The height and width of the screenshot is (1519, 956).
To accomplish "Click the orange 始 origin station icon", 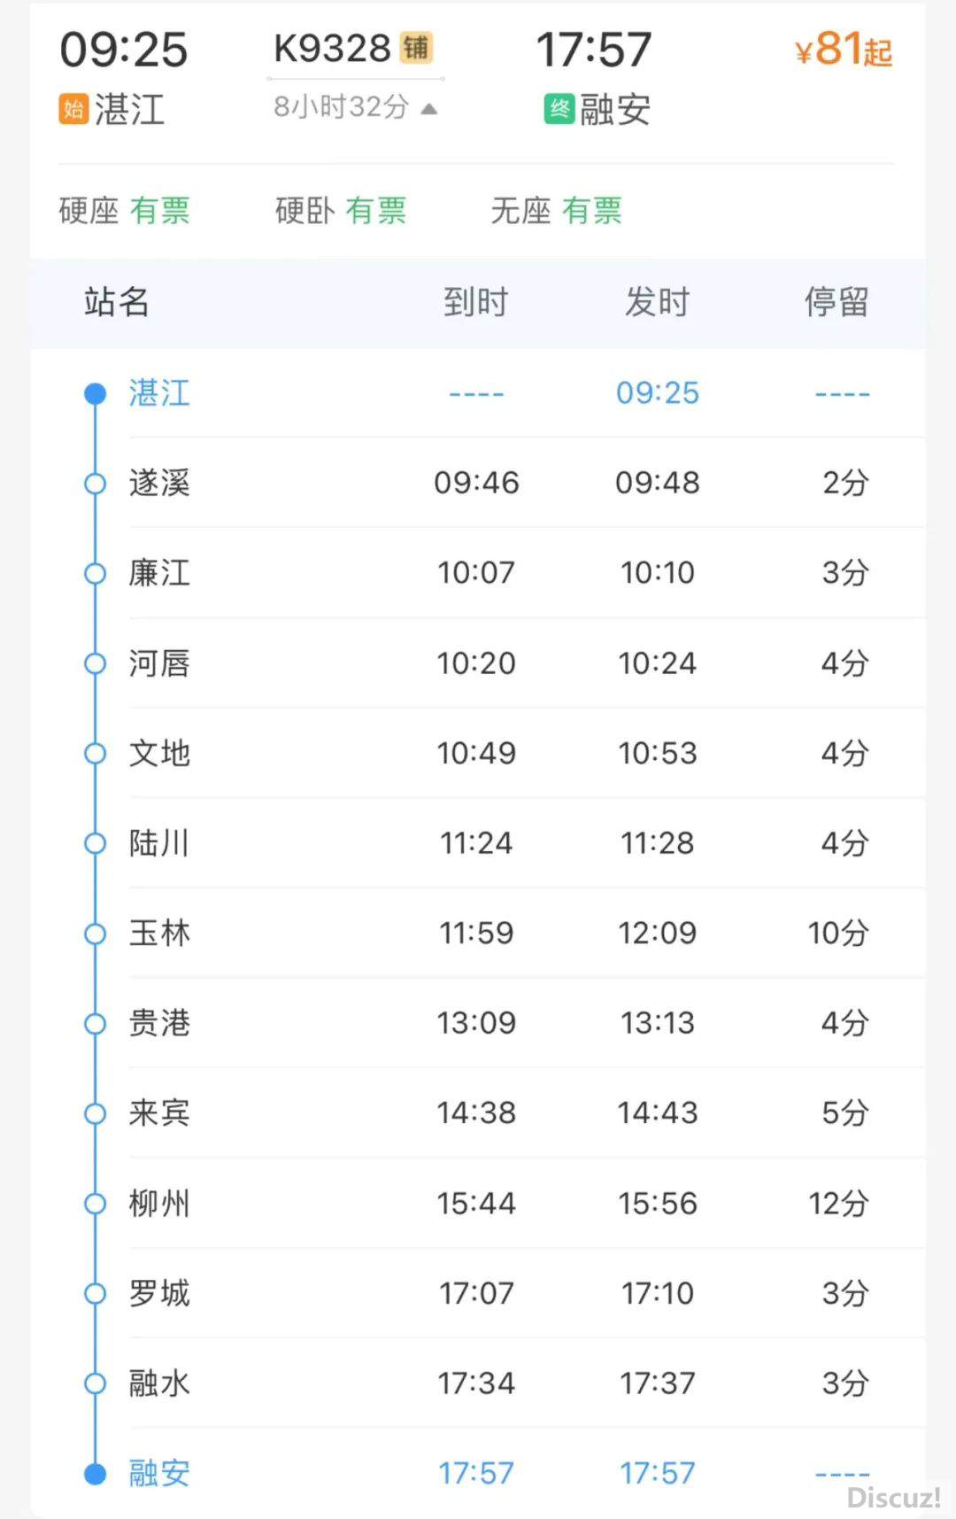I will click(x=73, y=109).
